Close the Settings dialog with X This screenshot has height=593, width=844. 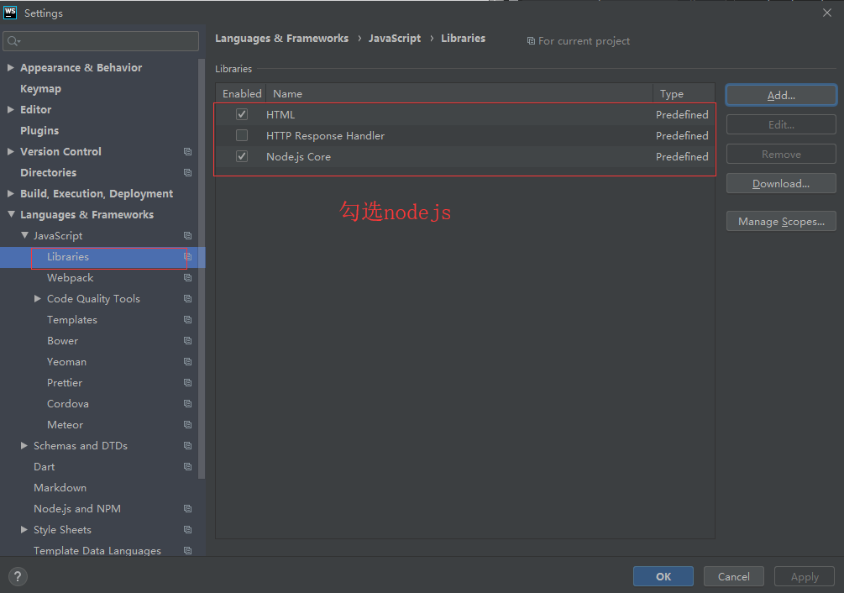point(827,13)
